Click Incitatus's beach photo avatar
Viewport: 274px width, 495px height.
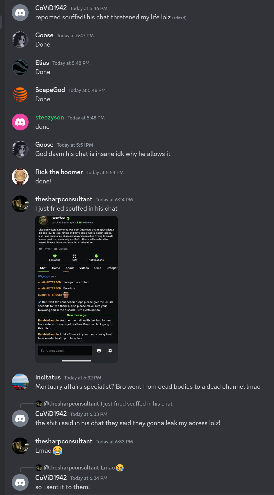click(20, 382)
